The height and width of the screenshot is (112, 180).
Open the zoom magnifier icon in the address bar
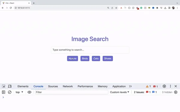click(108, 8)
